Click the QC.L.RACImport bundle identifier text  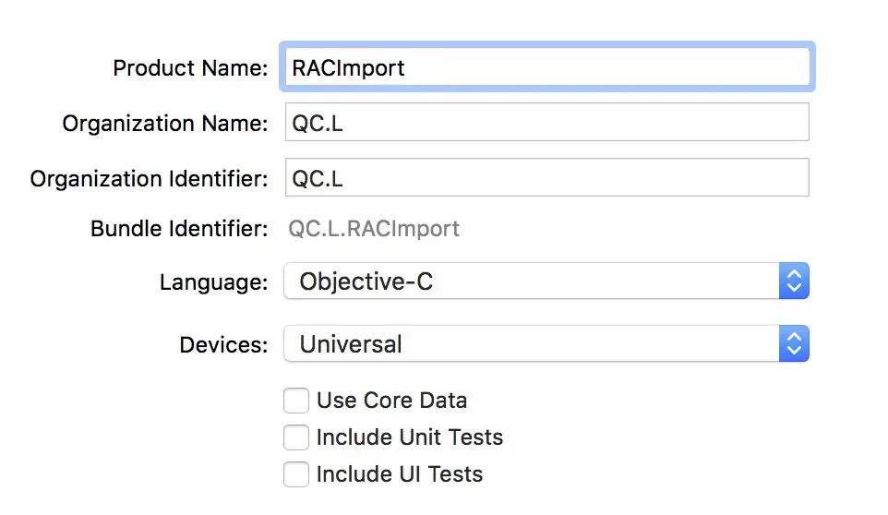tap(374, 229)
